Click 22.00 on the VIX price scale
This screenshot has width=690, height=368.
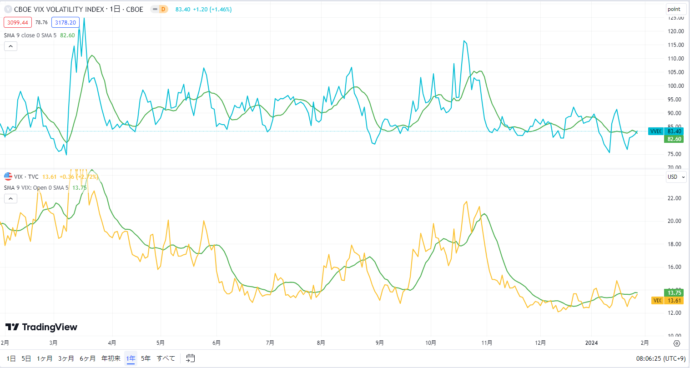tap(675, 198)
